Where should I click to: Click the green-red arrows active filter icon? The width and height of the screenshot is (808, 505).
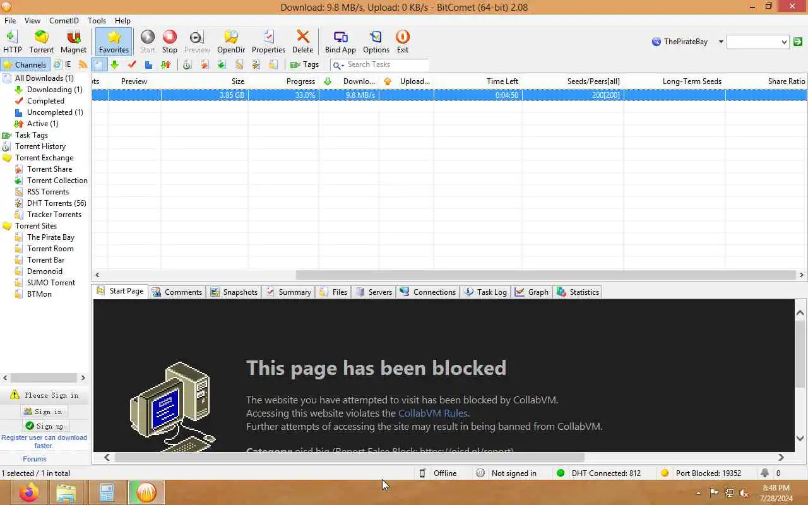point(165,64)
